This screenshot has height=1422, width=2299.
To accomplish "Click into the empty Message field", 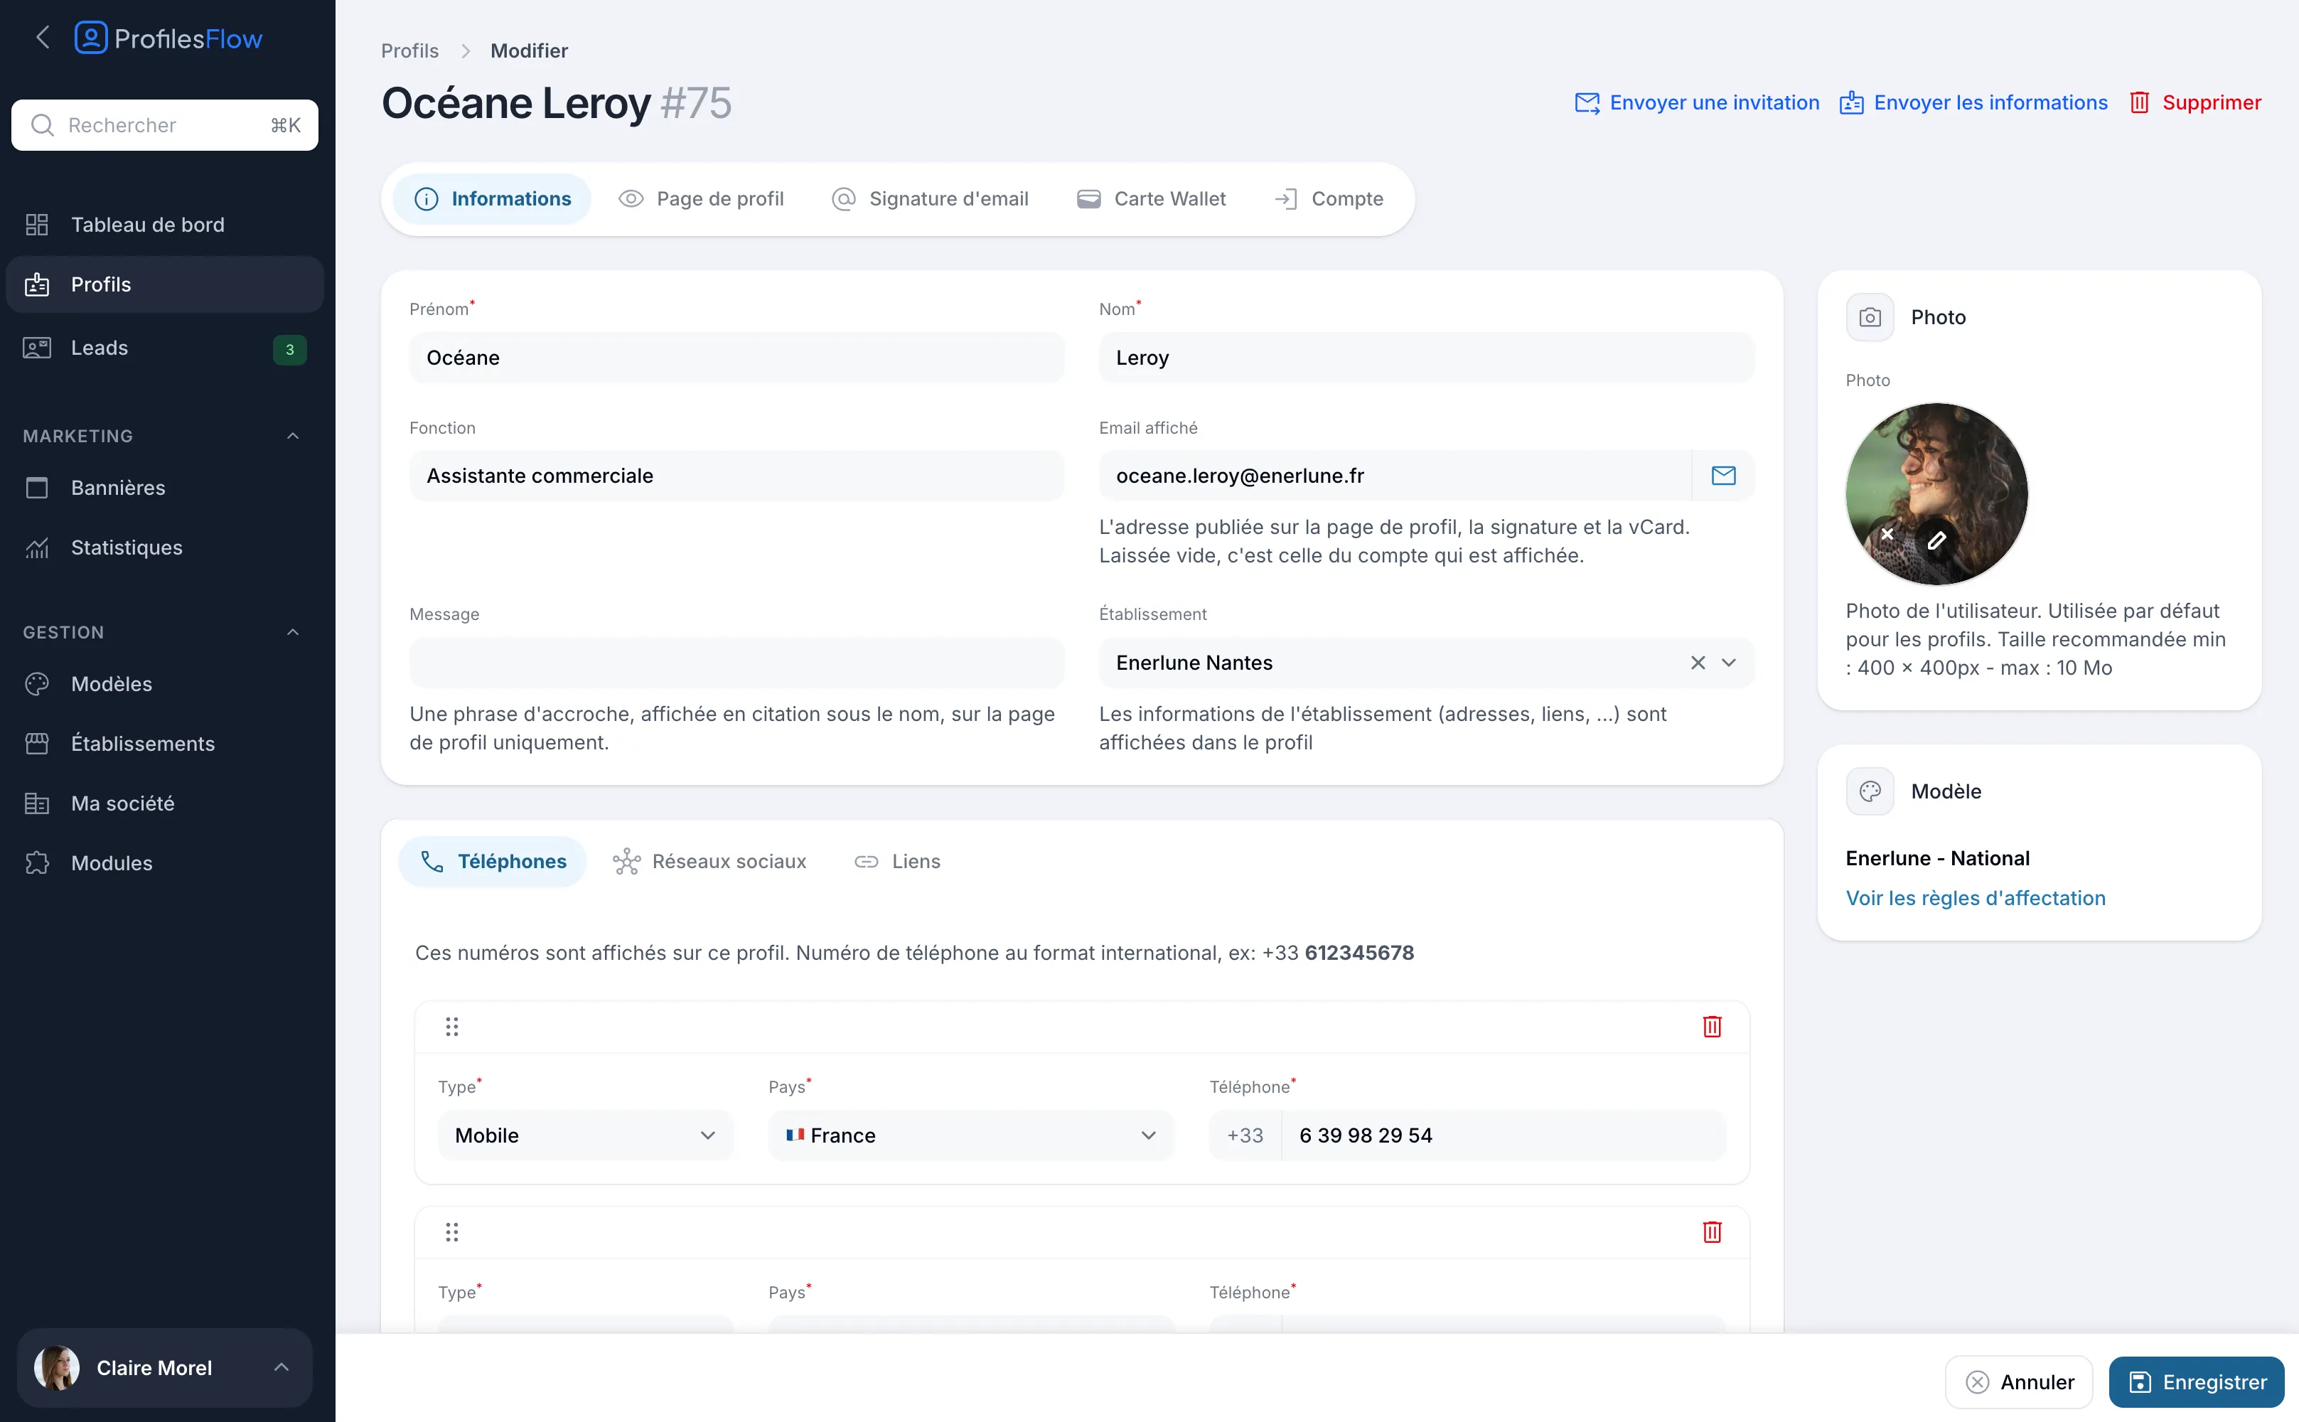I will tap(736, 663).
